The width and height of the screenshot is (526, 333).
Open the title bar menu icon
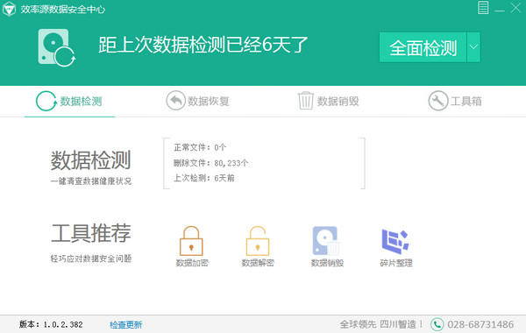483,8
